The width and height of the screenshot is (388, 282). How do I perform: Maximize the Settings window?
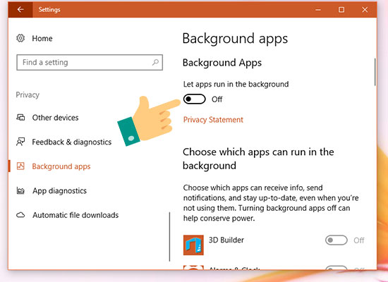tap(341, 10)
